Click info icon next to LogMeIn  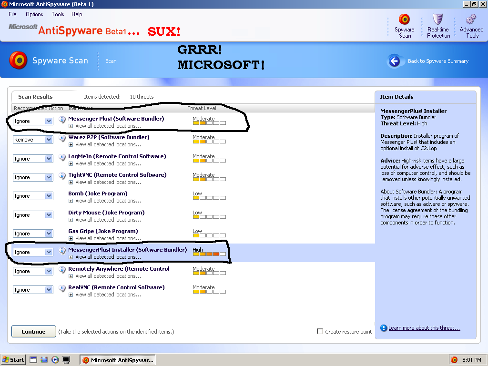point(62,157)
